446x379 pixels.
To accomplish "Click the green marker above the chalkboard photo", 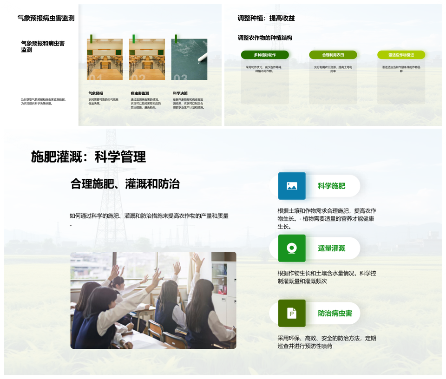I will 176,39.
